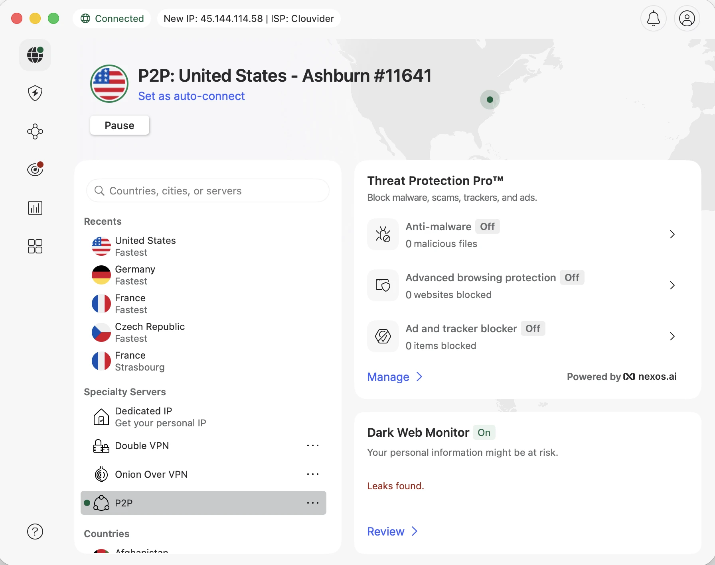Click inside the Countries, cities, or servers search field

click(x=207, y=190)
